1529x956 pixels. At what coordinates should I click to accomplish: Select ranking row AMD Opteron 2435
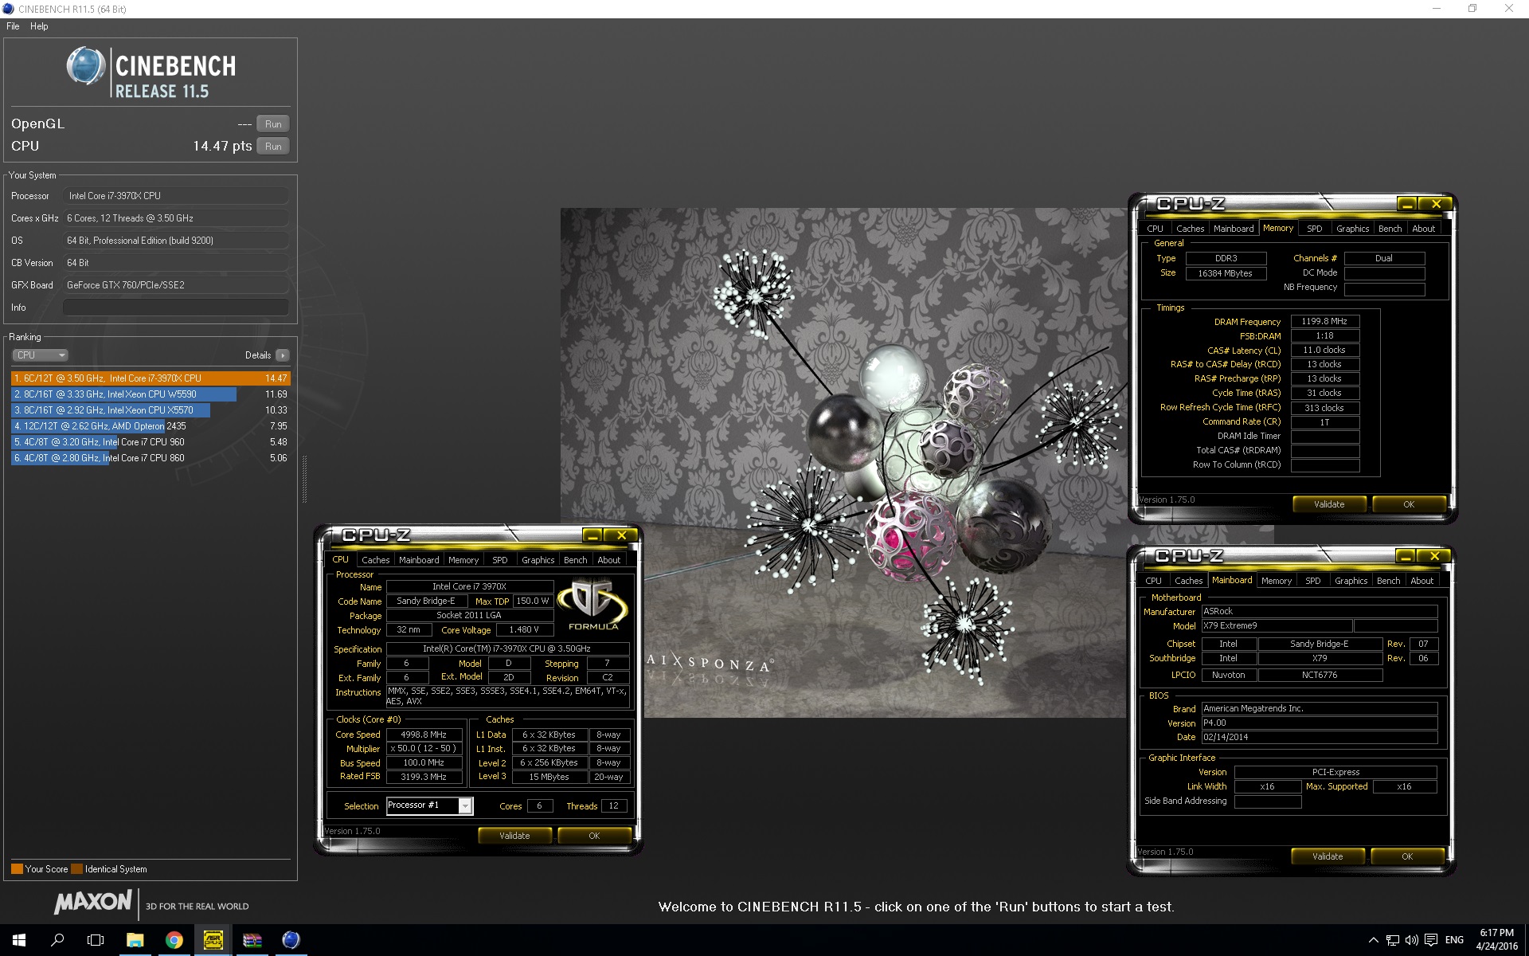coord(151,426)
